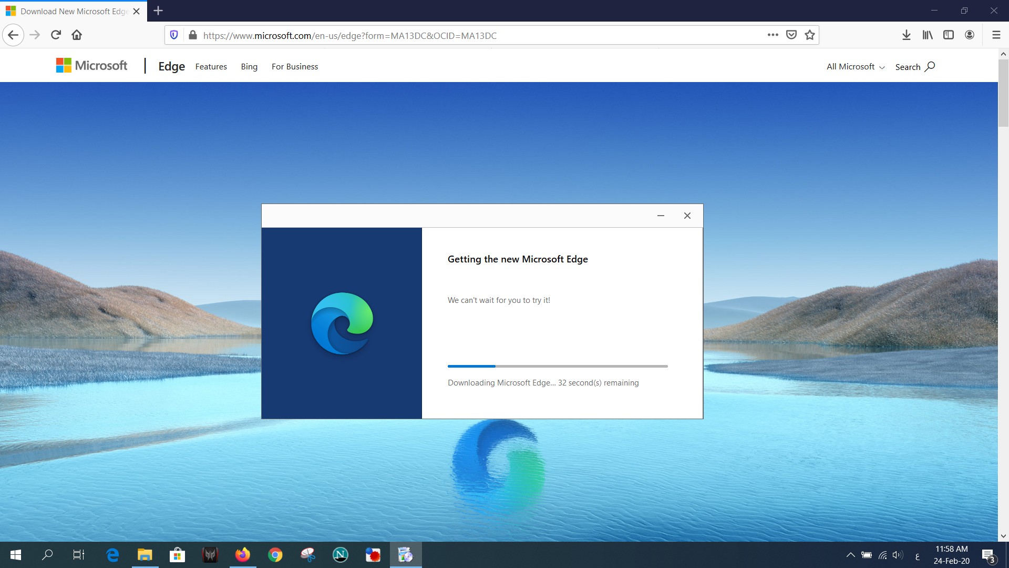Open the Firefox hamburger menu
The height and width of the screenshot is (568, 1009).
pos(996,35)
